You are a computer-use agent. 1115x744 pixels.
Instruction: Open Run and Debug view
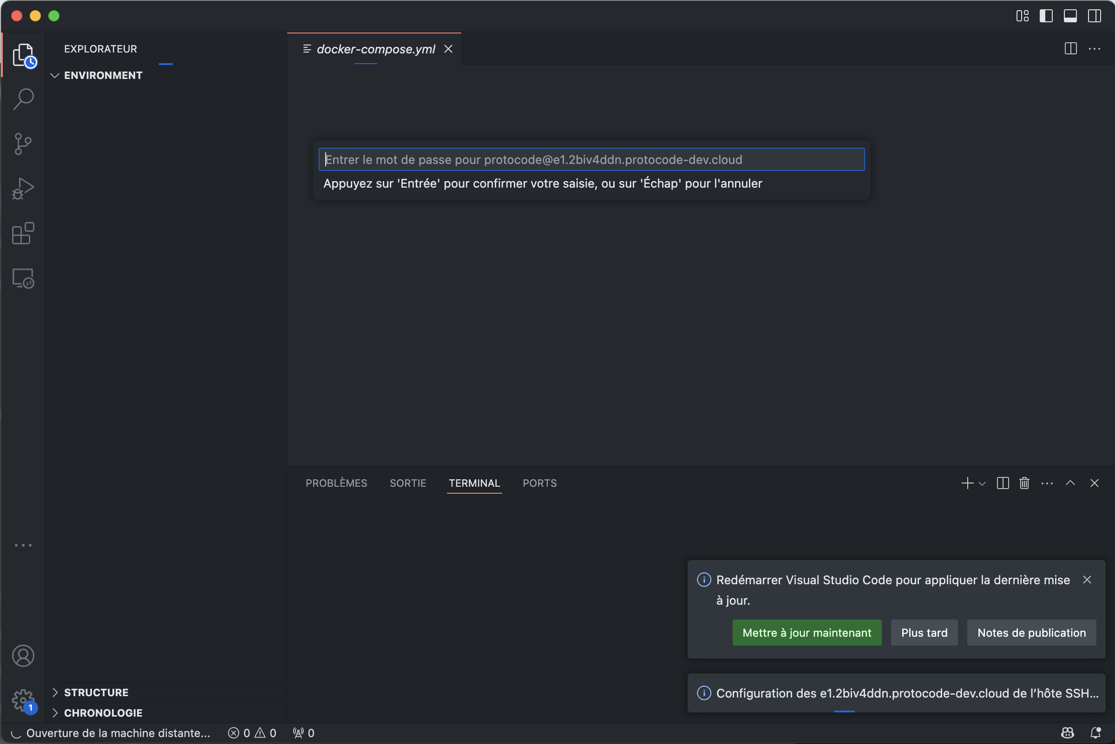point(23,189)
